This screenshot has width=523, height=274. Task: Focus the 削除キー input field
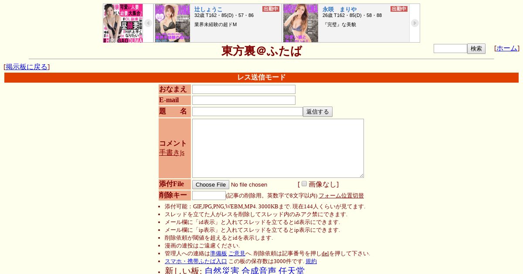(209, 195)
